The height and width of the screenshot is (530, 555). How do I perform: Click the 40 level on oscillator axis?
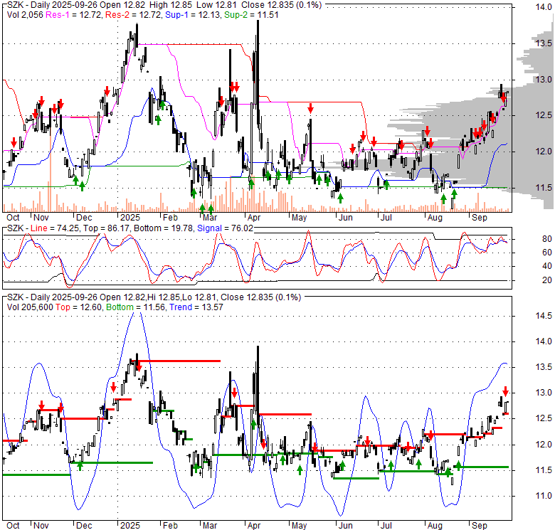coord(547,266)
